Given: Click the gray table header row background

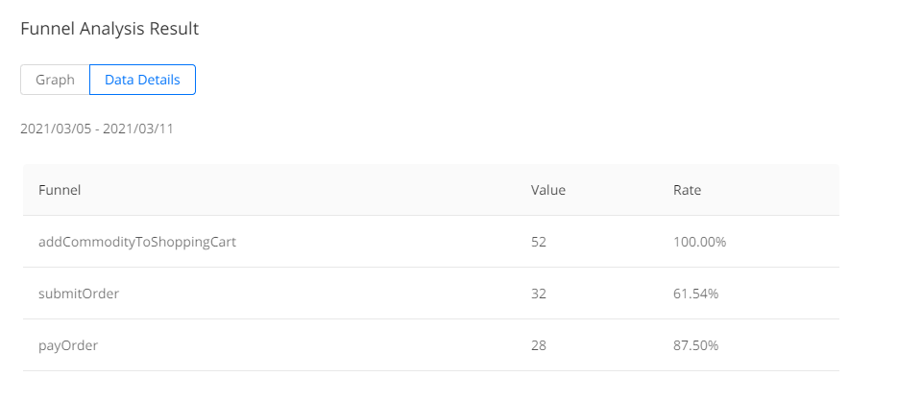Looking at the screenshot, I should 336,190.
